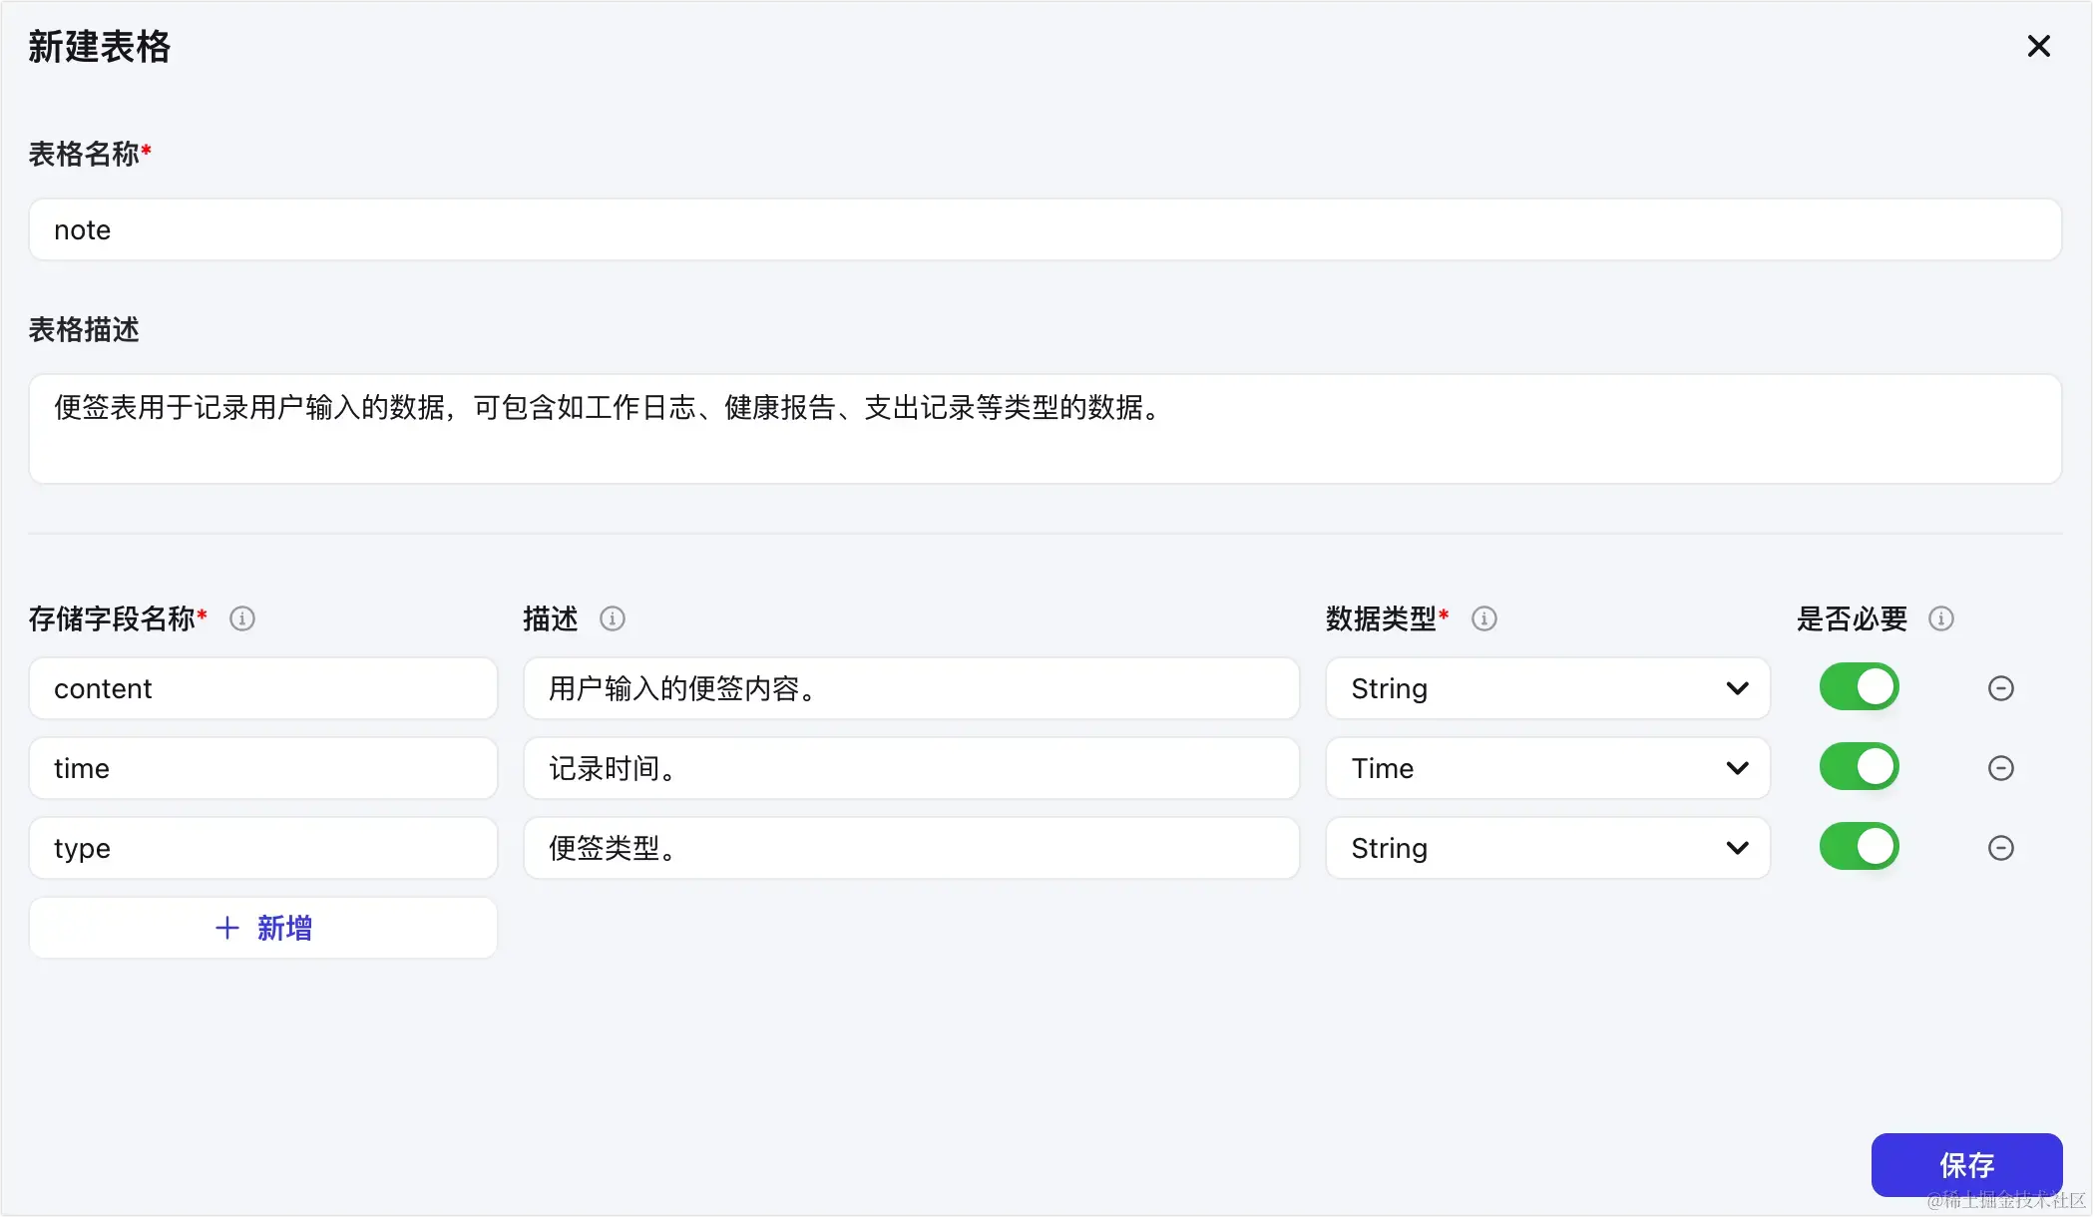Click the 描述 column header text

[551, 618]
